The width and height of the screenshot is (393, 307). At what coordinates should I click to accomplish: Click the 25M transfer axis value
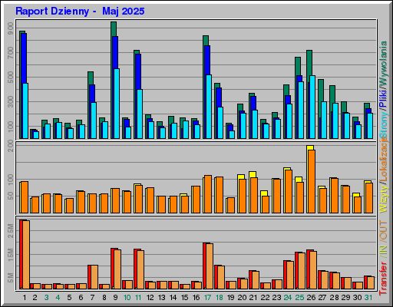[11, 231]
